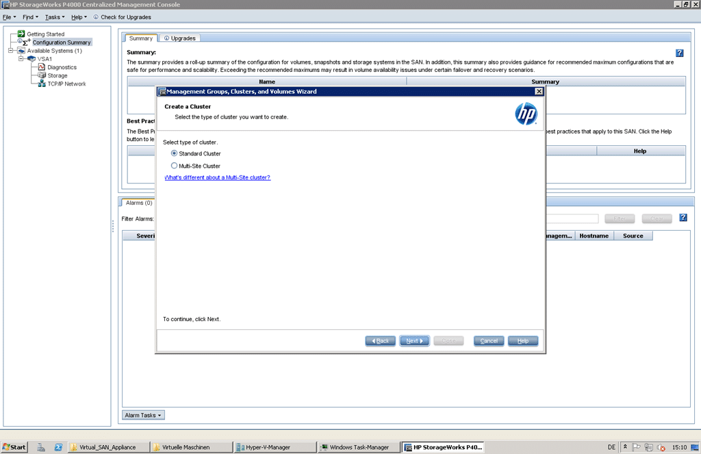
Task: Select VSA1 in the tree
Action: point(44,59)
